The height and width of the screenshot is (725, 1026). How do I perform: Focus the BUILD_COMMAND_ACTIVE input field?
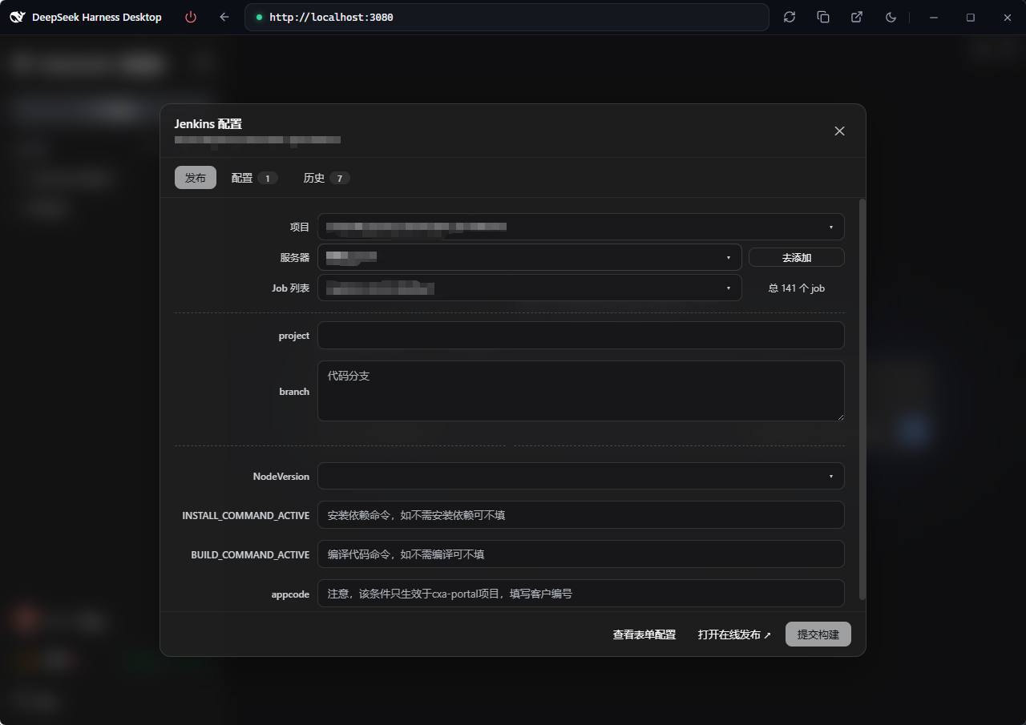[581, 554]
